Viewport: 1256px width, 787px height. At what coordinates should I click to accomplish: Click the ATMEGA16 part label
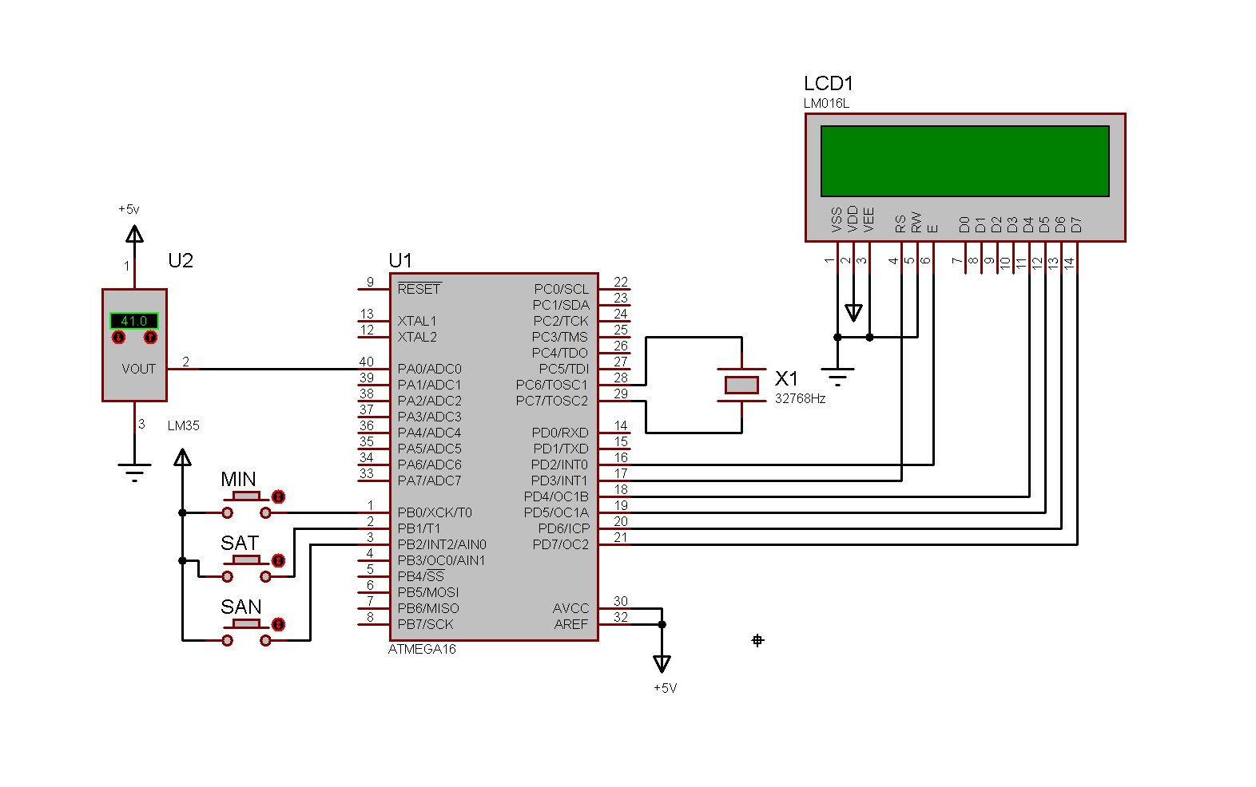point(422,650)
